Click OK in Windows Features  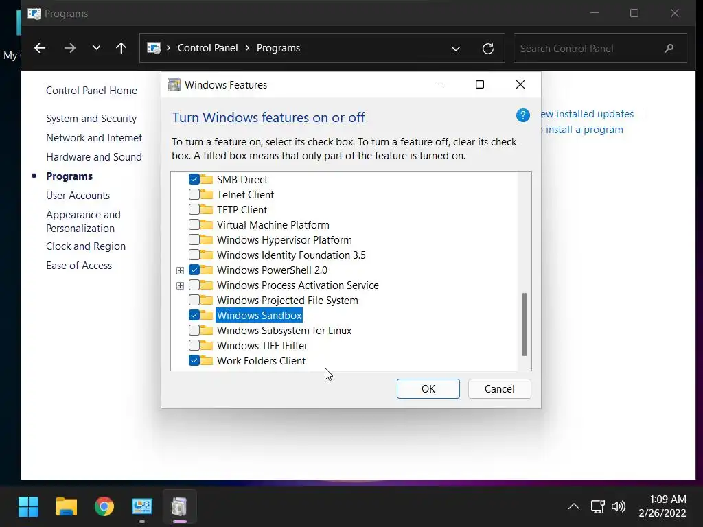428,388
